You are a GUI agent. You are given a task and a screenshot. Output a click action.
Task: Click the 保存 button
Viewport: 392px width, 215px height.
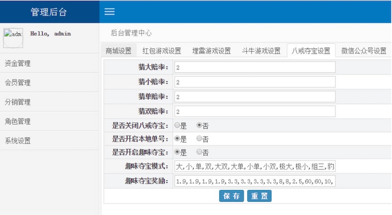click(231, 196)
